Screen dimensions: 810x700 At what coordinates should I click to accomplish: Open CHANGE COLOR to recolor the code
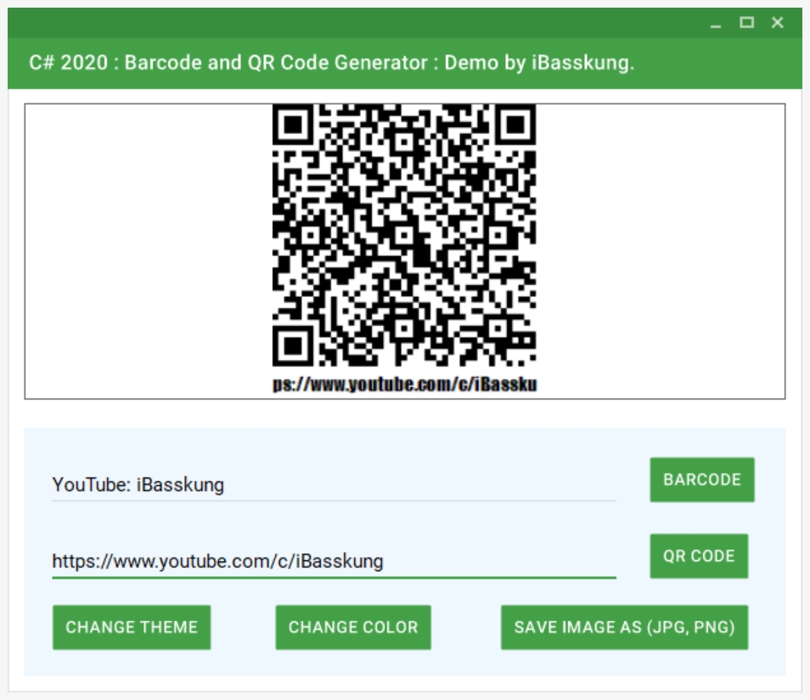[x=353, y=625]
